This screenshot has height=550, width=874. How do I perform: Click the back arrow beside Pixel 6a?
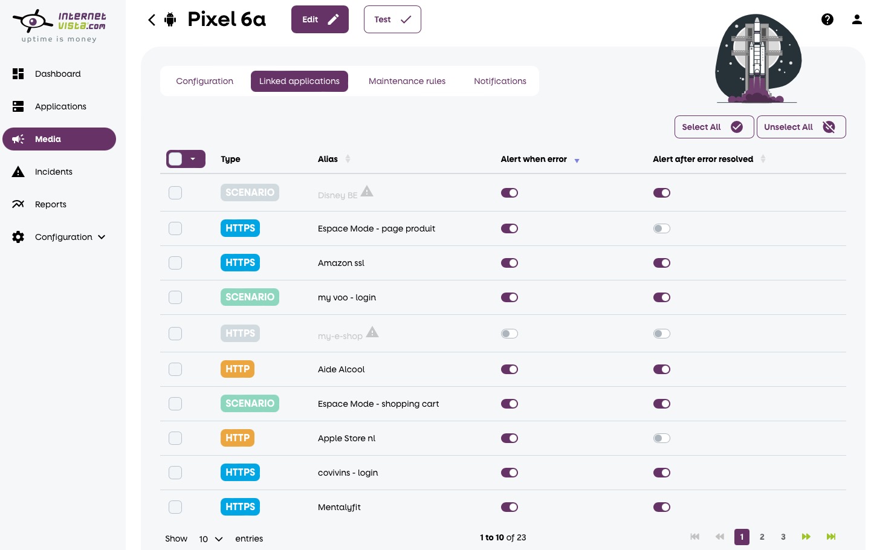[x=152, y=20]
